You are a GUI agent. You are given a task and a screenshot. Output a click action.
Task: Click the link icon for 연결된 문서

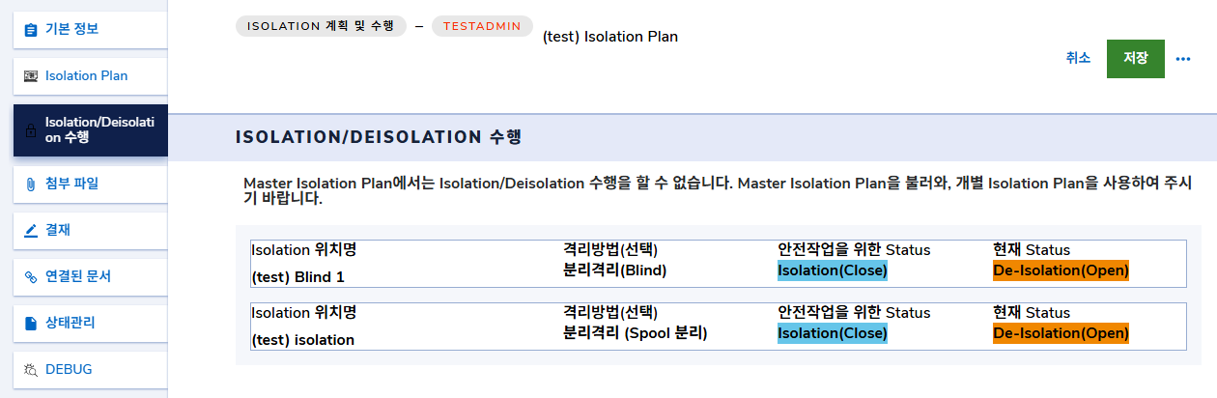30,276
